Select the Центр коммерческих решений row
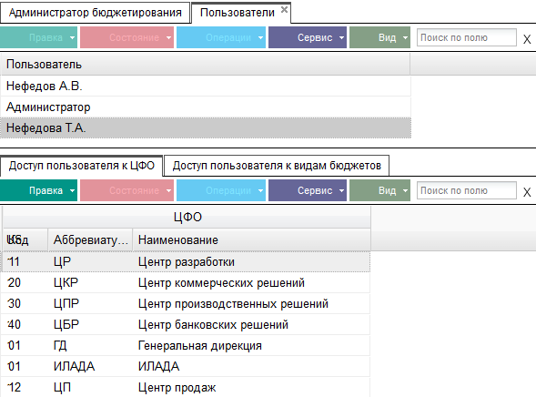Screen dimensions: 536x397 click(186, 283)
